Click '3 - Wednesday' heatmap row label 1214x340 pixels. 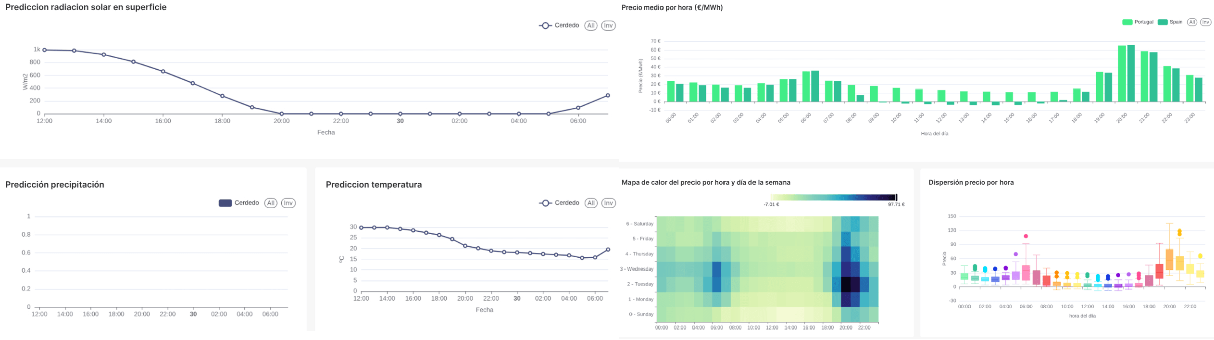point(637,269)
